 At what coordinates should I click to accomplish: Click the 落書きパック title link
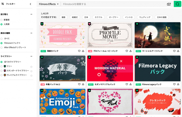click(x=53, y=51)
